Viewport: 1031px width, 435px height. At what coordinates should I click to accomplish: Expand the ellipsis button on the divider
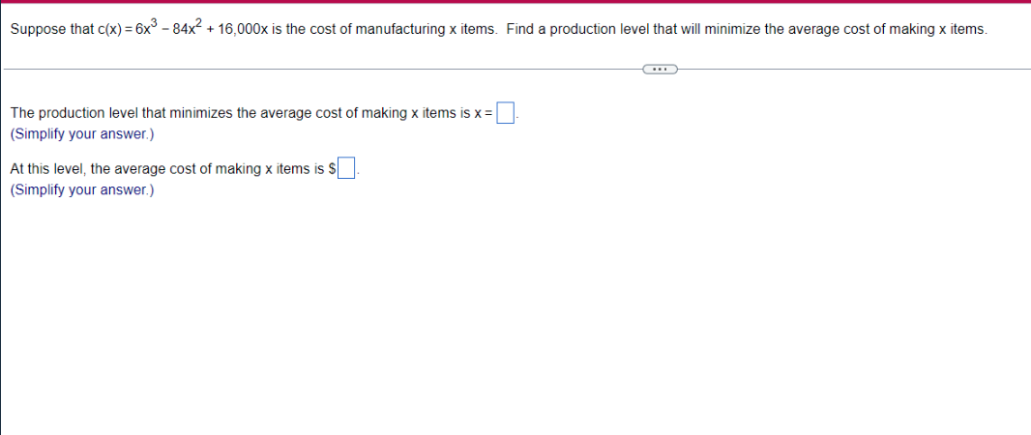(660, 69)
